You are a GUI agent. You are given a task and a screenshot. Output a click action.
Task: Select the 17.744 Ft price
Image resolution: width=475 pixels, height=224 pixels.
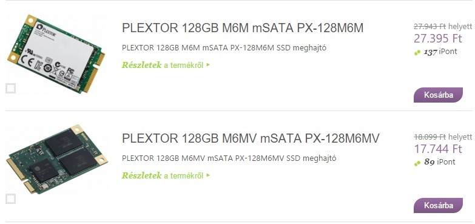[438, 149]
